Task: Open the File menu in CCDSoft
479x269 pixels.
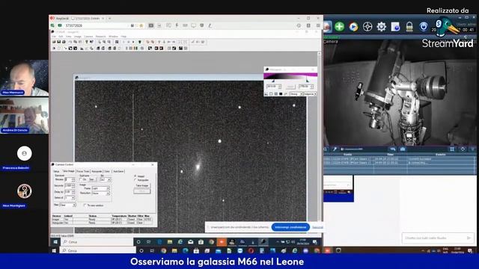Action: click(x=54, y=37)
